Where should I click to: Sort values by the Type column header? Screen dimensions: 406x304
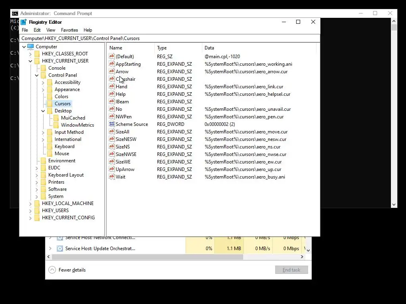click(178, 48)
